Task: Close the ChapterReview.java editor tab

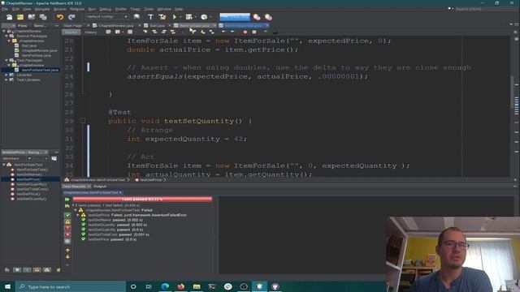Action: tap(139, 25)
